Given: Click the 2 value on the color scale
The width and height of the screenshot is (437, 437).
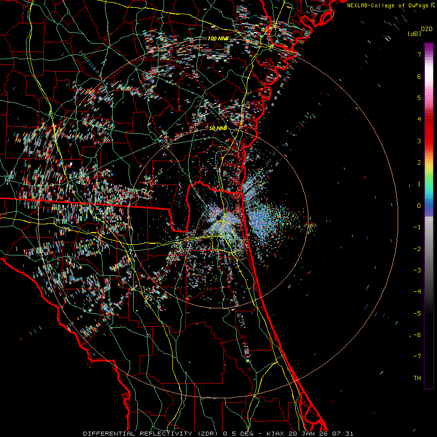Looking at the screenshot, I should (x=419, y=163).
